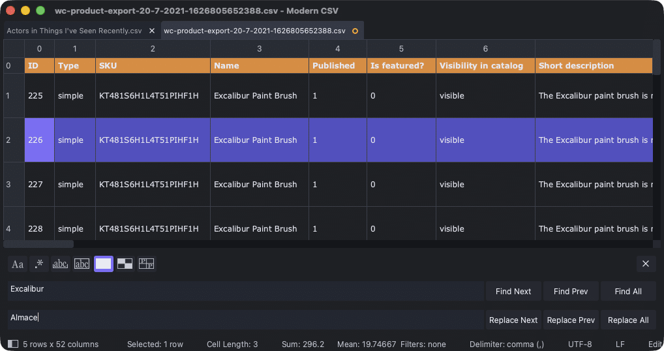Viewport: 664px width, 351px height.
Task: Click the Cell Length: 3 status entry
Action: pos(232,344)
